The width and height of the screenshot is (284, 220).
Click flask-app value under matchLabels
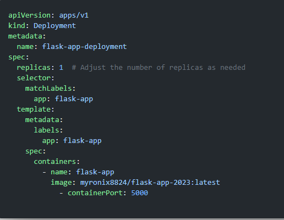pos(74,99)
